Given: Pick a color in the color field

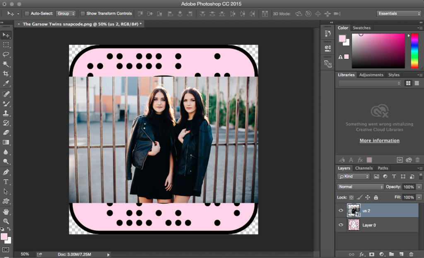Looking at the screenshot, I should [378, 51].
